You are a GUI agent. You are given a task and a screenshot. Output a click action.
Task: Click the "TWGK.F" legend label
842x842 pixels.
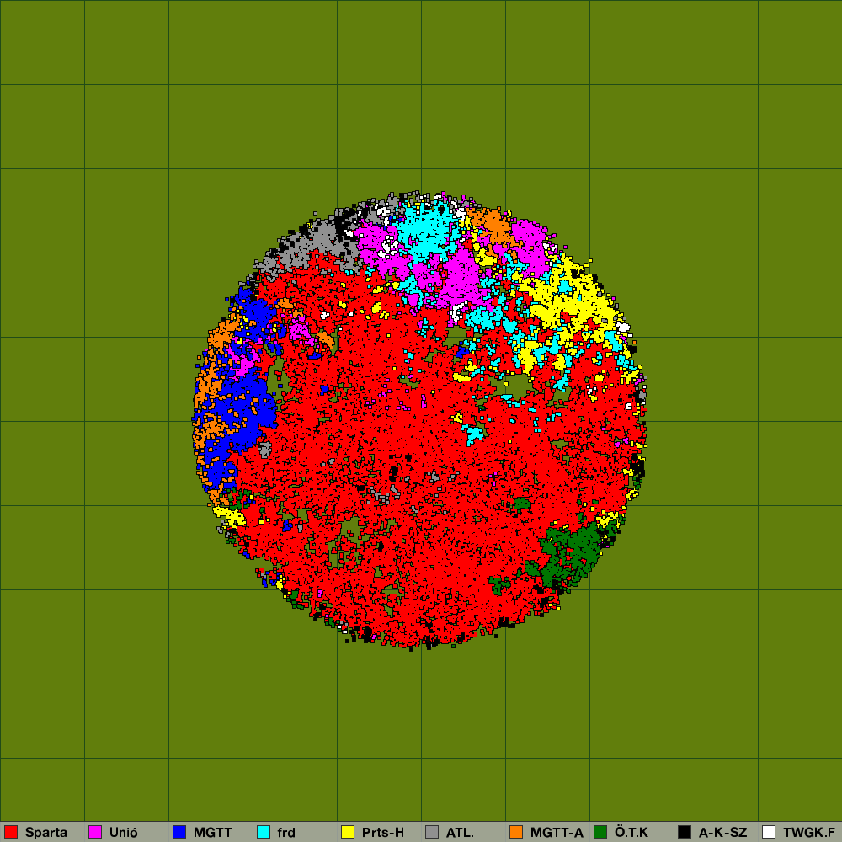pyautogui.click(x=809, y=833)
